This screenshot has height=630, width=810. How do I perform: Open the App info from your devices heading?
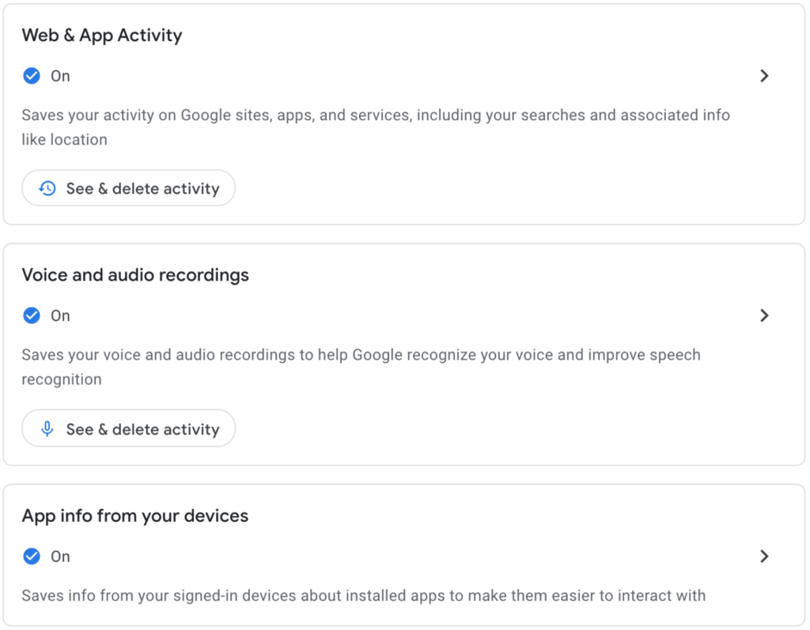(135, 516)
